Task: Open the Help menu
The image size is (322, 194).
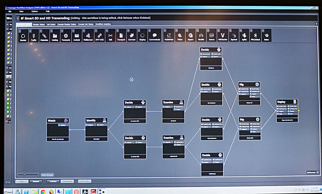Action: 48,11
